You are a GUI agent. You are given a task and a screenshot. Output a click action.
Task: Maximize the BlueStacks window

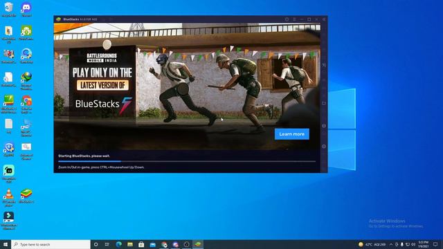tap(309, 19)
